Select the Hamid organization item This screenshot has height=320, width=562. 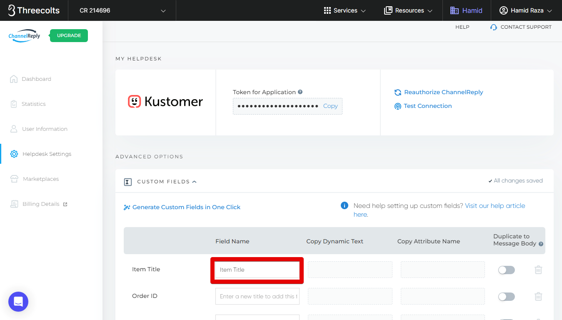point(467,10)
